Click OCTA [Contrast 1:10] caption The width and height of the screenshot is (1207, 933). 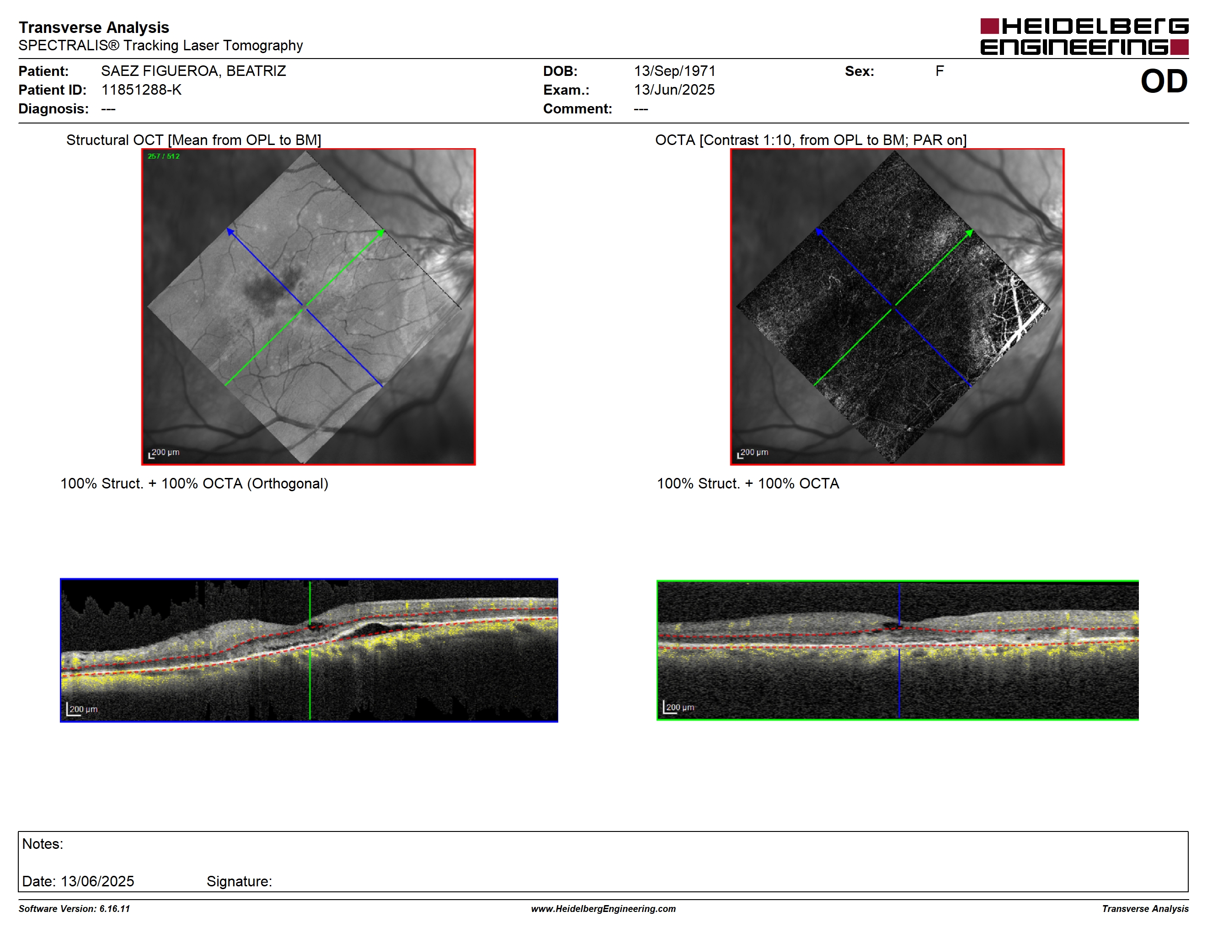point(811,140)
